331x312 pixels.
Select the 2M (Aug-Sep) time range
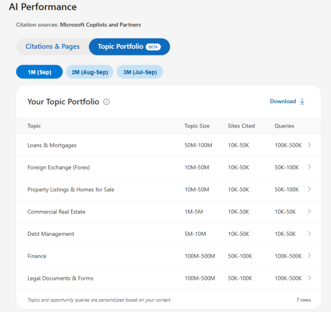[89, 72]
